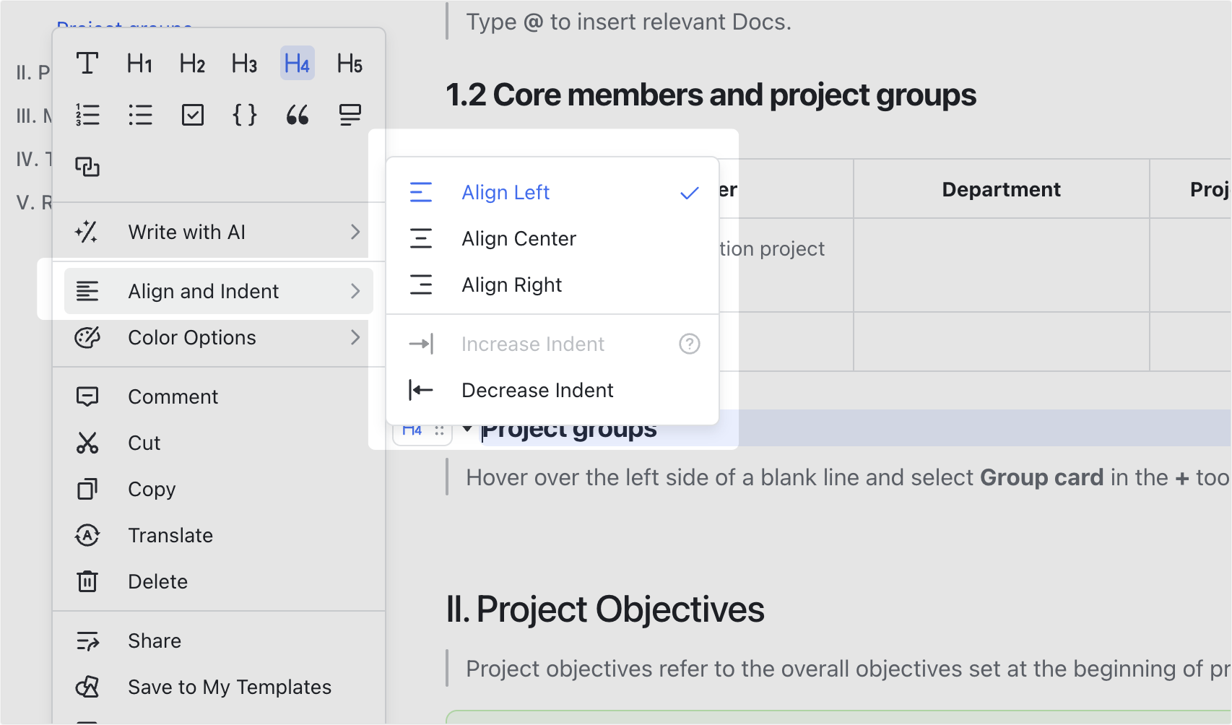Viewport: 1232px width, 725px height.
Task: Choose Delete from the menu
Action: (x=218, y=581)
